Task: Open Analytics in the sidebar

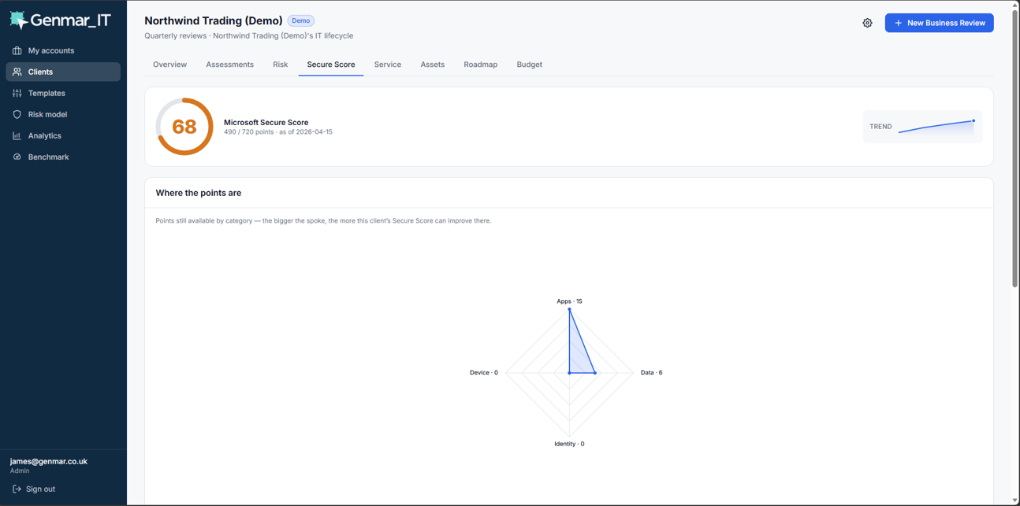Action: point(63,135)
